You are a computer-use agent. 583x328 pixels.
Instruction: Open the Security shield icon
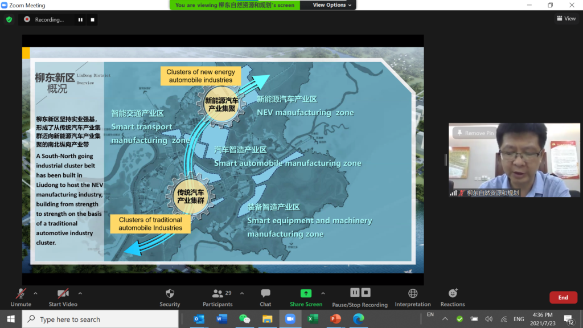170,294
